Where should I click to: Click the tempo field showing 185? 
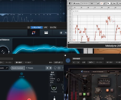click(x=93, y=3)
